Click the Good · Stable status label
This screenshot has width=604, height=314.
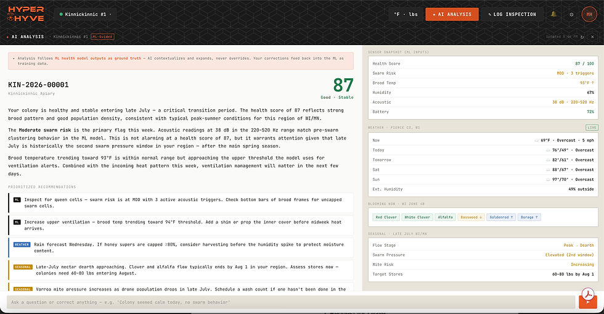coord(337,97)
